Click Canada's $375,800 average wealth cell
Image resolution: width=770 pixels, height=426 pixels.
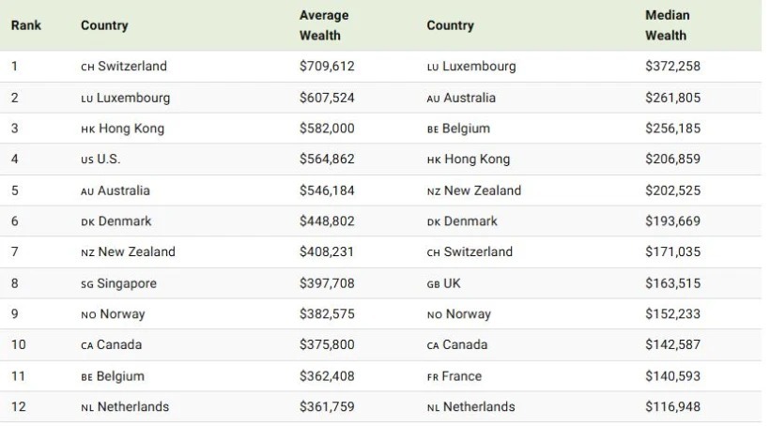[327, 344]
